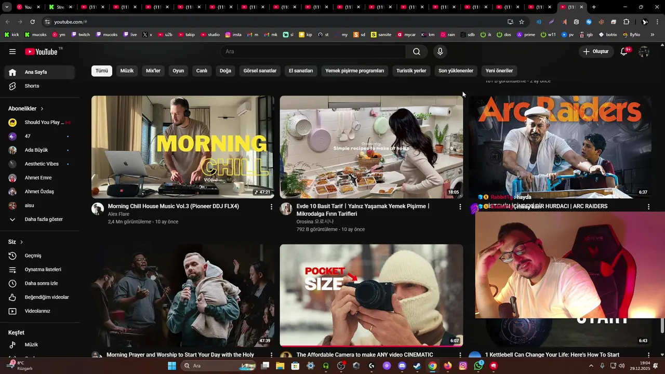Open Windows Start menu
Screen dimensions: 665x374
point(171,366)
